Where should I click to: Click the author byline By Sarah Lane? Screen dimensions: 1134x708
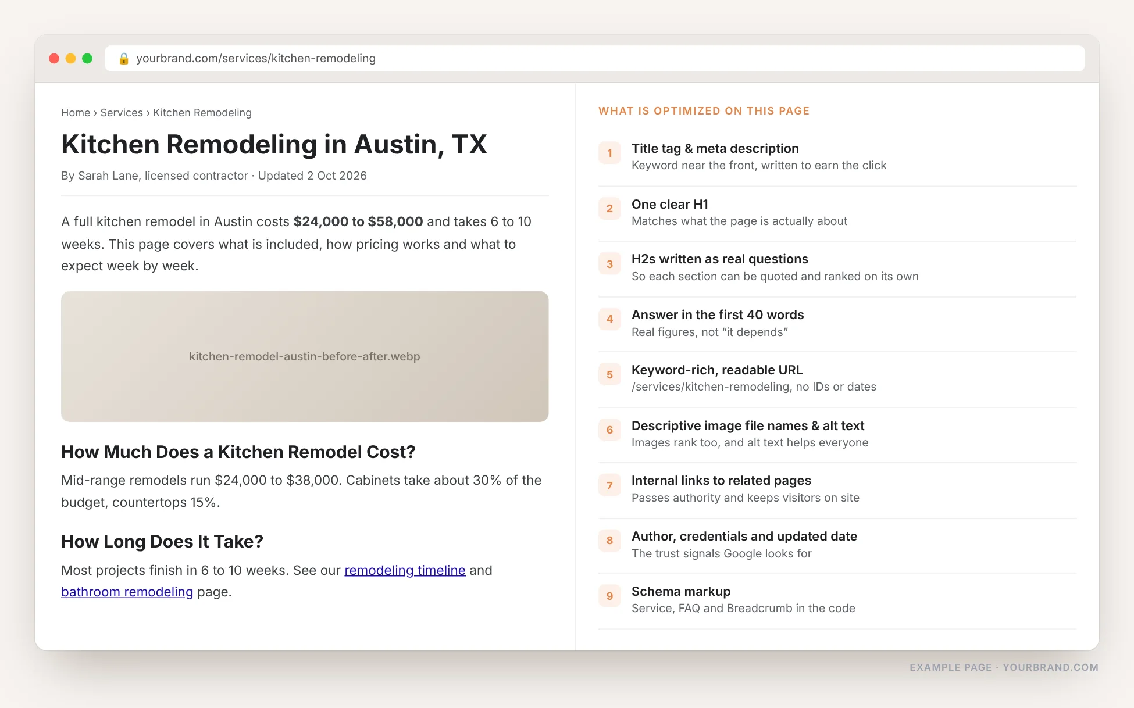[100, 176]
